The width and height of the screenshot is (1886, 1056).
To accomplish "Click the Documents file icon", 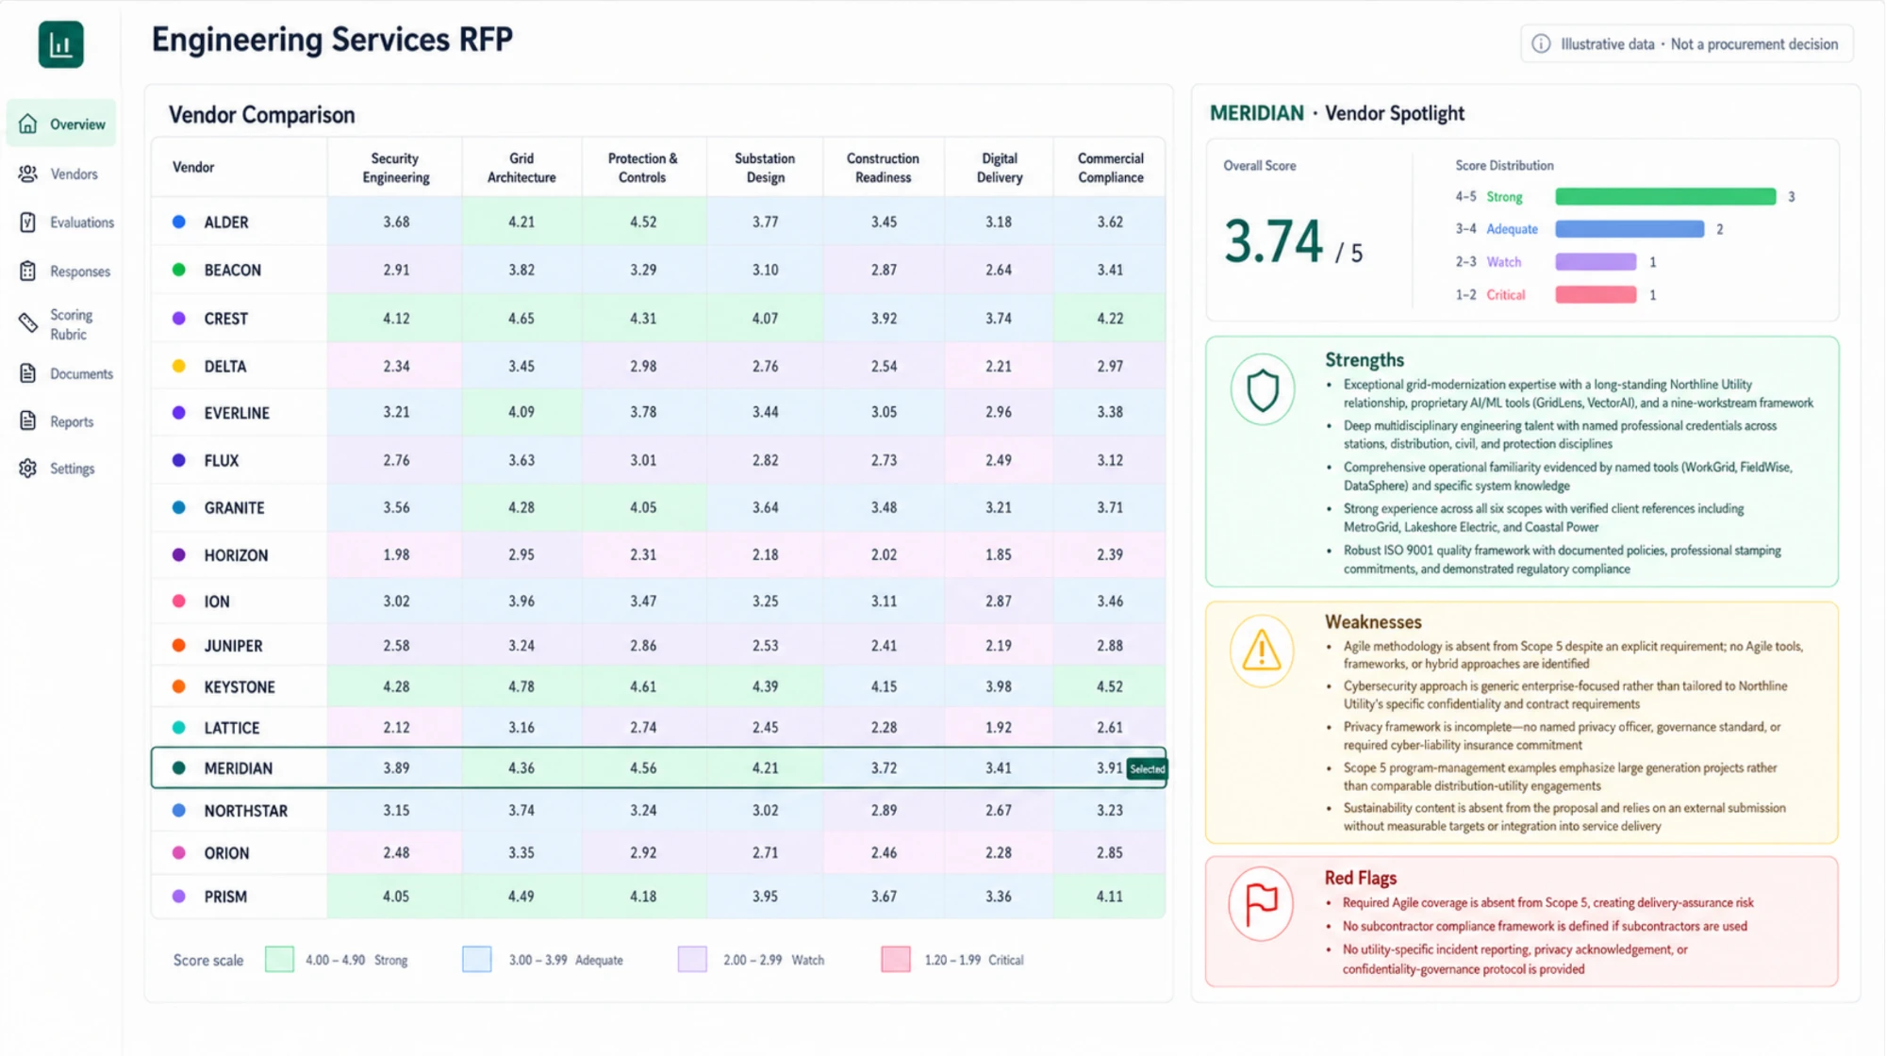I will click(28, 373).
